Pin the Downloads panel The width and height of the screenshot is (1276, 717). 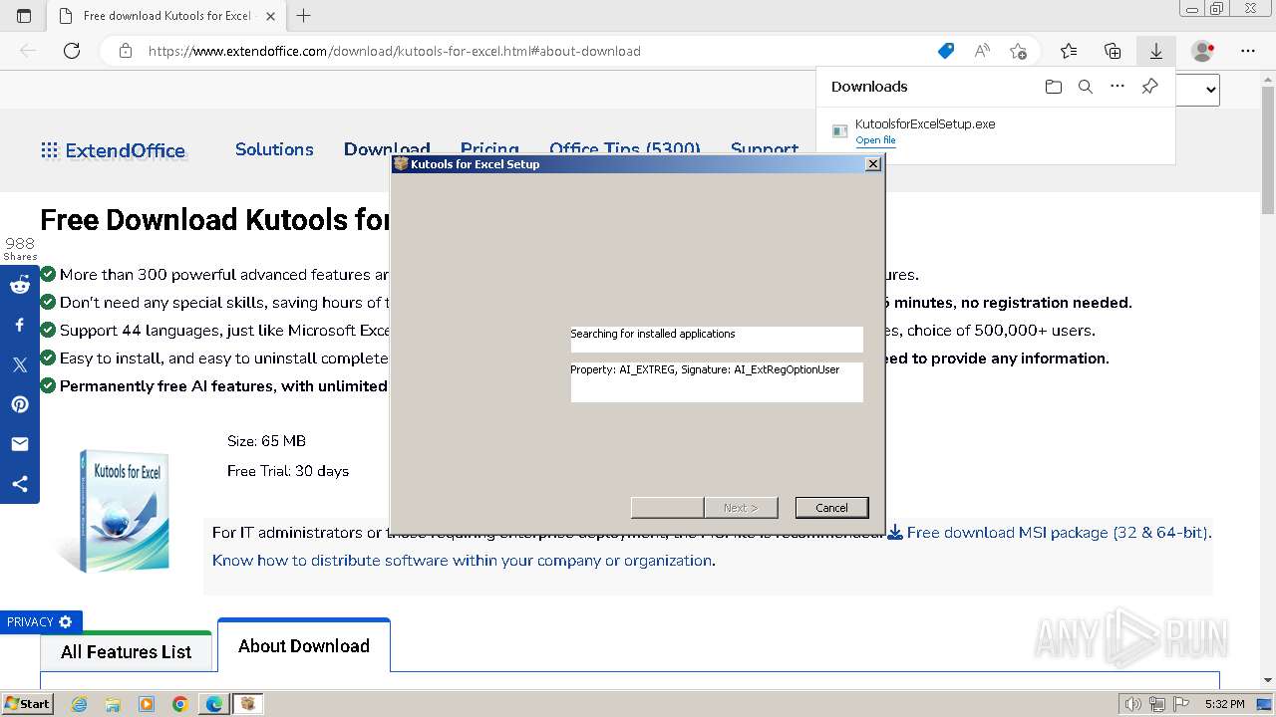pyautogui.click(x=1149, y=87)
